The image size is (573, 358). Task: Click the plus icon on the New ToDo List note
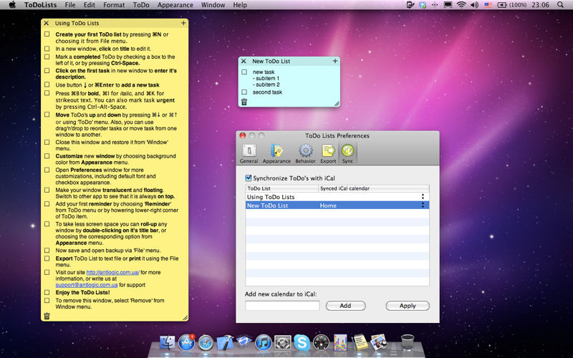(x=335, y=61)
